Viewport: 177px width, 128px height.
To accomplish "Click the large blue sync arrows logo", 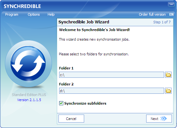I will tap(28, 64).
